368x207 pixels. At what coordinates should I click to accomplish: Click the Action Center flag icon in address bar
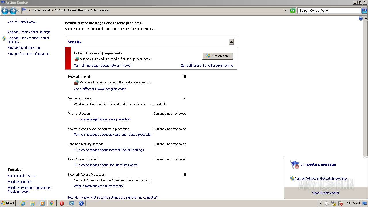click(24, 10)
